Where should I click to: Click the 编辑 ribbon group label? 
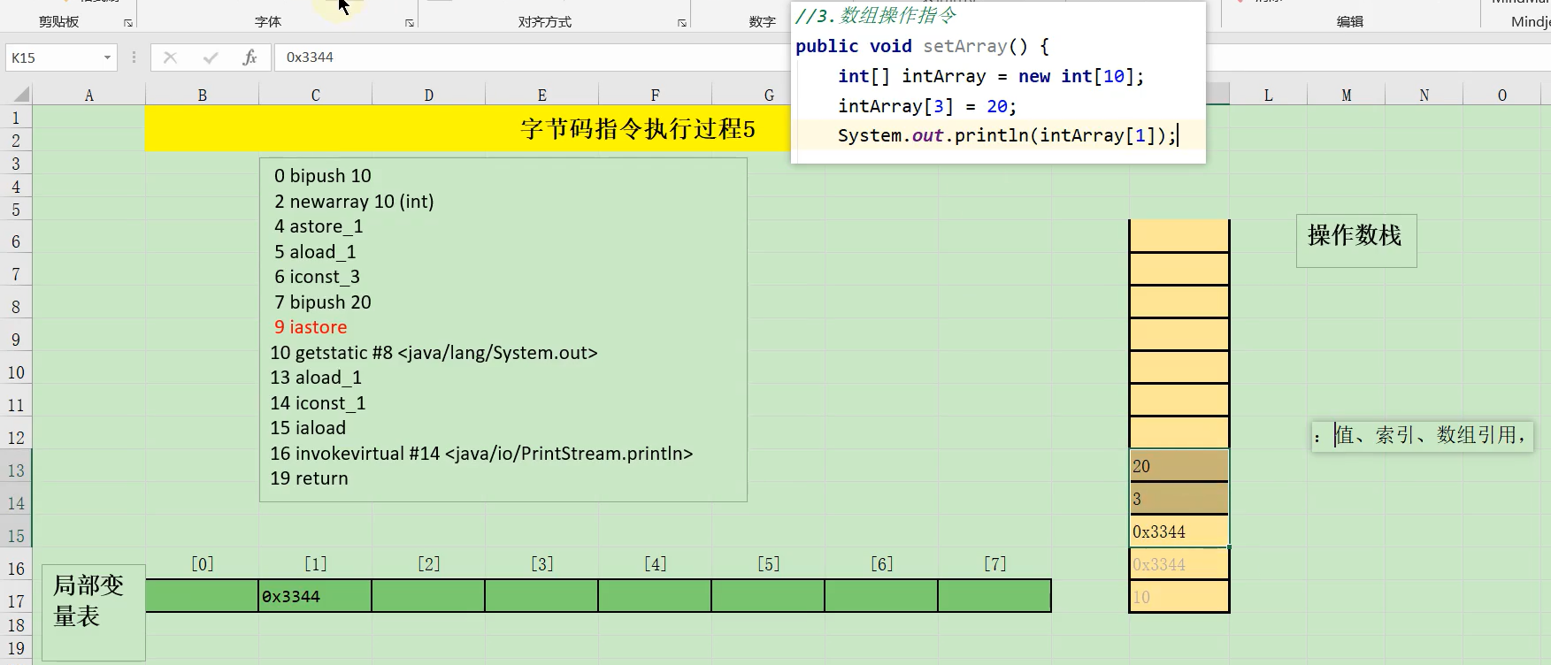coord(1350,22)
